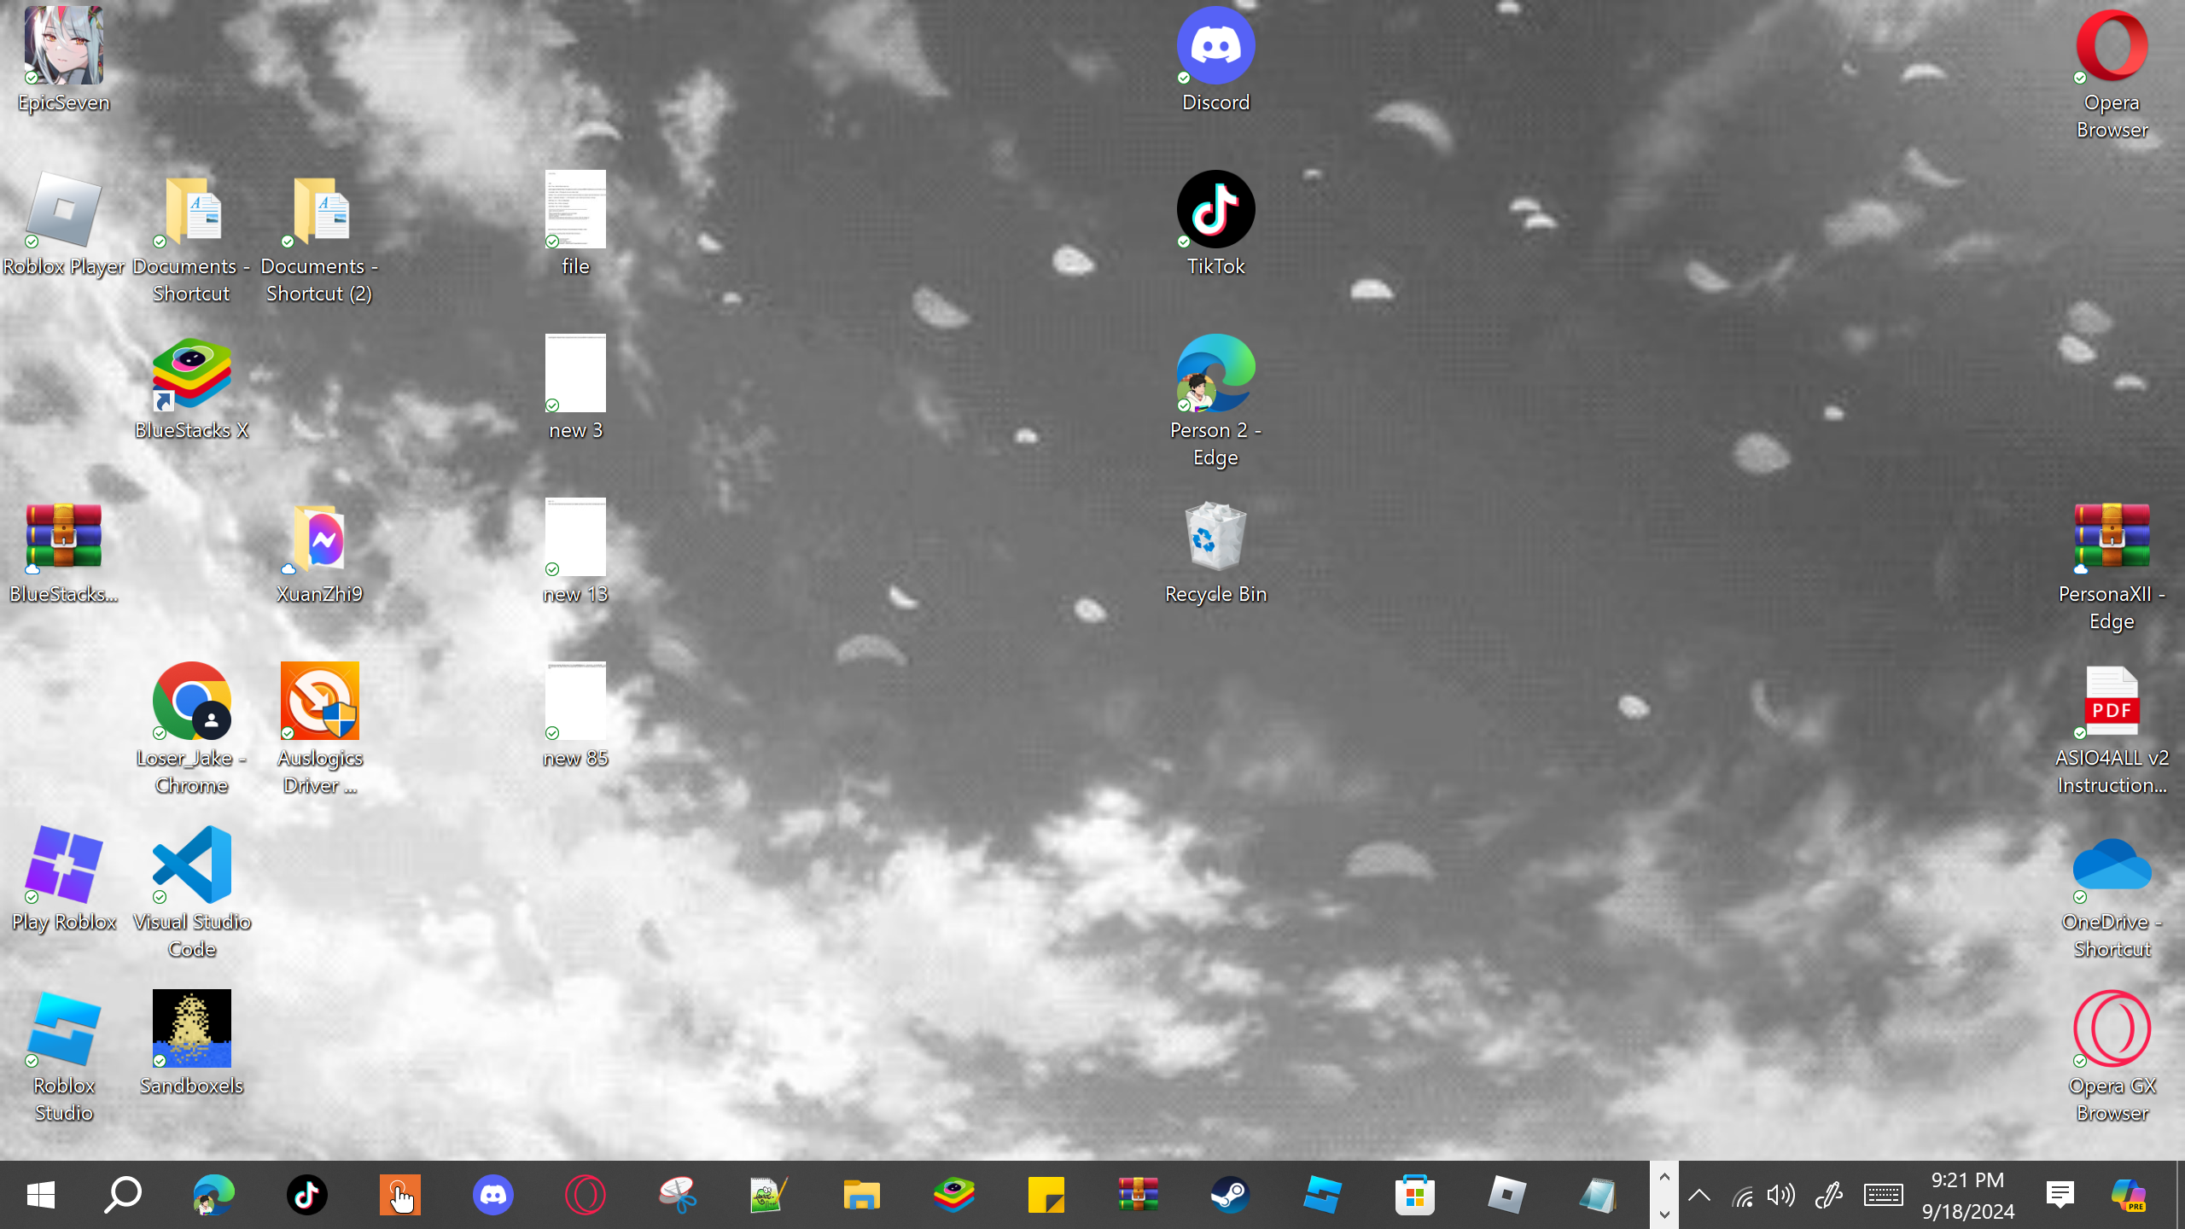The height and width of the screenshot is (1229, 2185).
Task: Select the Opera GX Browser icon
Action: click(x=2112, y=1029)
